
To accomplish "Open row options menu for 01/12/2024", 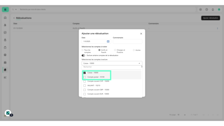I will (217, 28).
